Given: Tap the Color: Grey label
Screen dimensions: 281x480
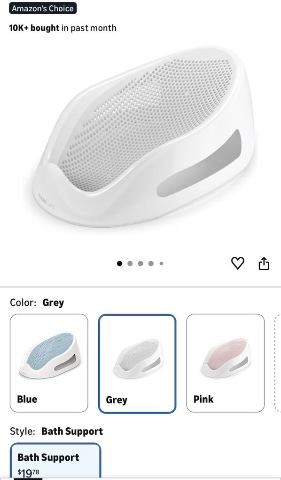Looking at the screenshot, I should tap(37, 303).
